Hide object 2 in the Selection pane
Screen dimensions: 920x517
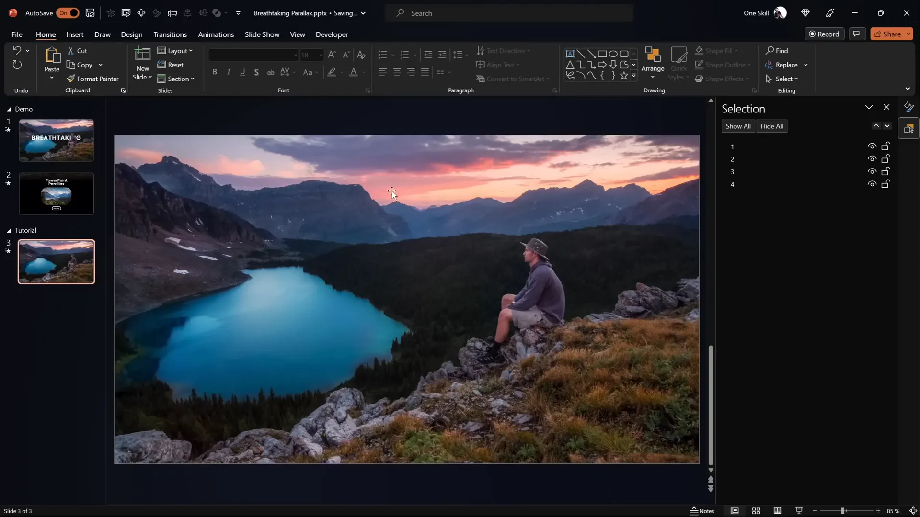click(x=872, y=158)
